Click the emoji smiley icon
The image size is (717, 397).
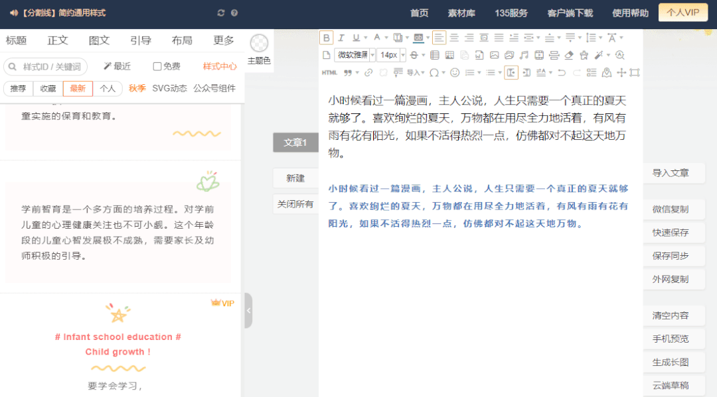(455, 72)
